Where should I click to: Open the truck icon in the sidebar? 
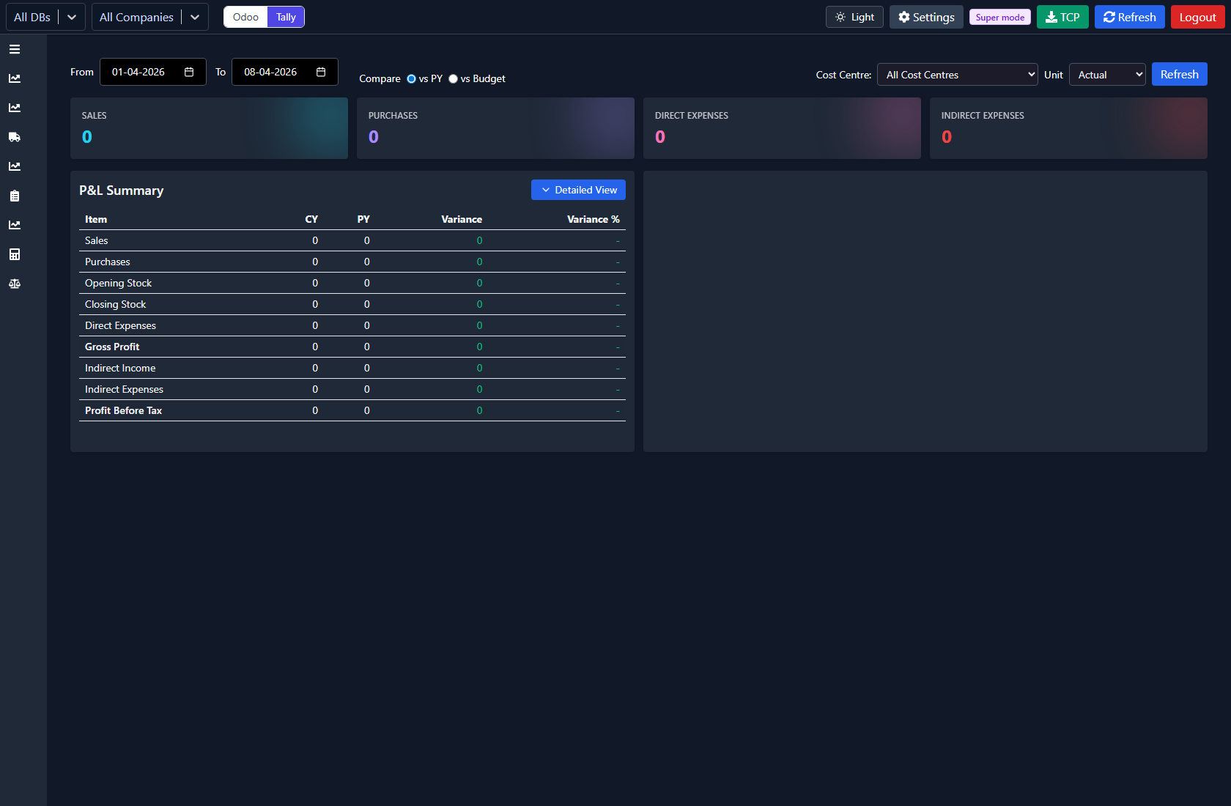[x=15, y=137]
